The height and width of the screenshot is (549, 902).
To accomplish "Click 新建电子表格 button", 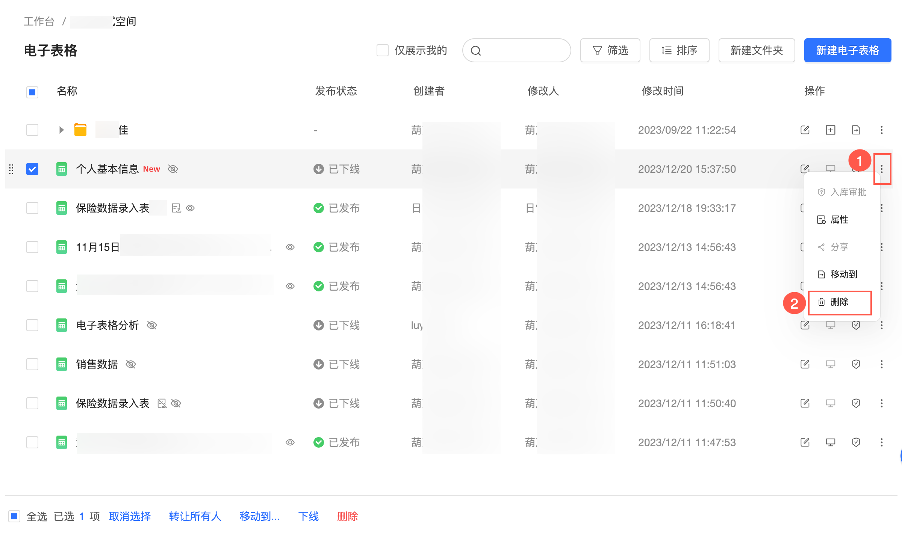I will 847,50.
